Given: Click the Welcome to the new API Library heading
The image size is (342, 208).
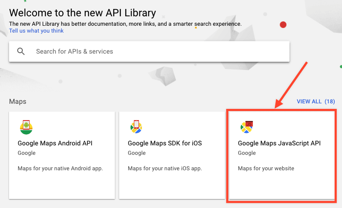Looking at the screenshot, I should click(x=83, y=13).
